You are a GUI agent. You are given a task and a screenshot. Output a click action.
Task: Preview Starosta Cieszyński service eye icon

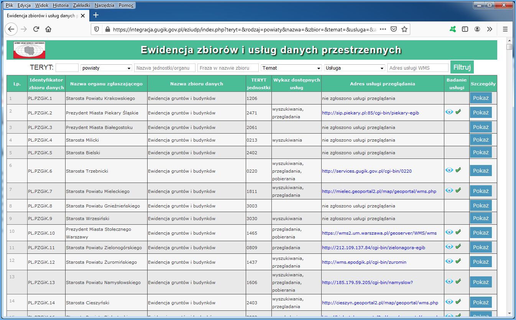449,302
